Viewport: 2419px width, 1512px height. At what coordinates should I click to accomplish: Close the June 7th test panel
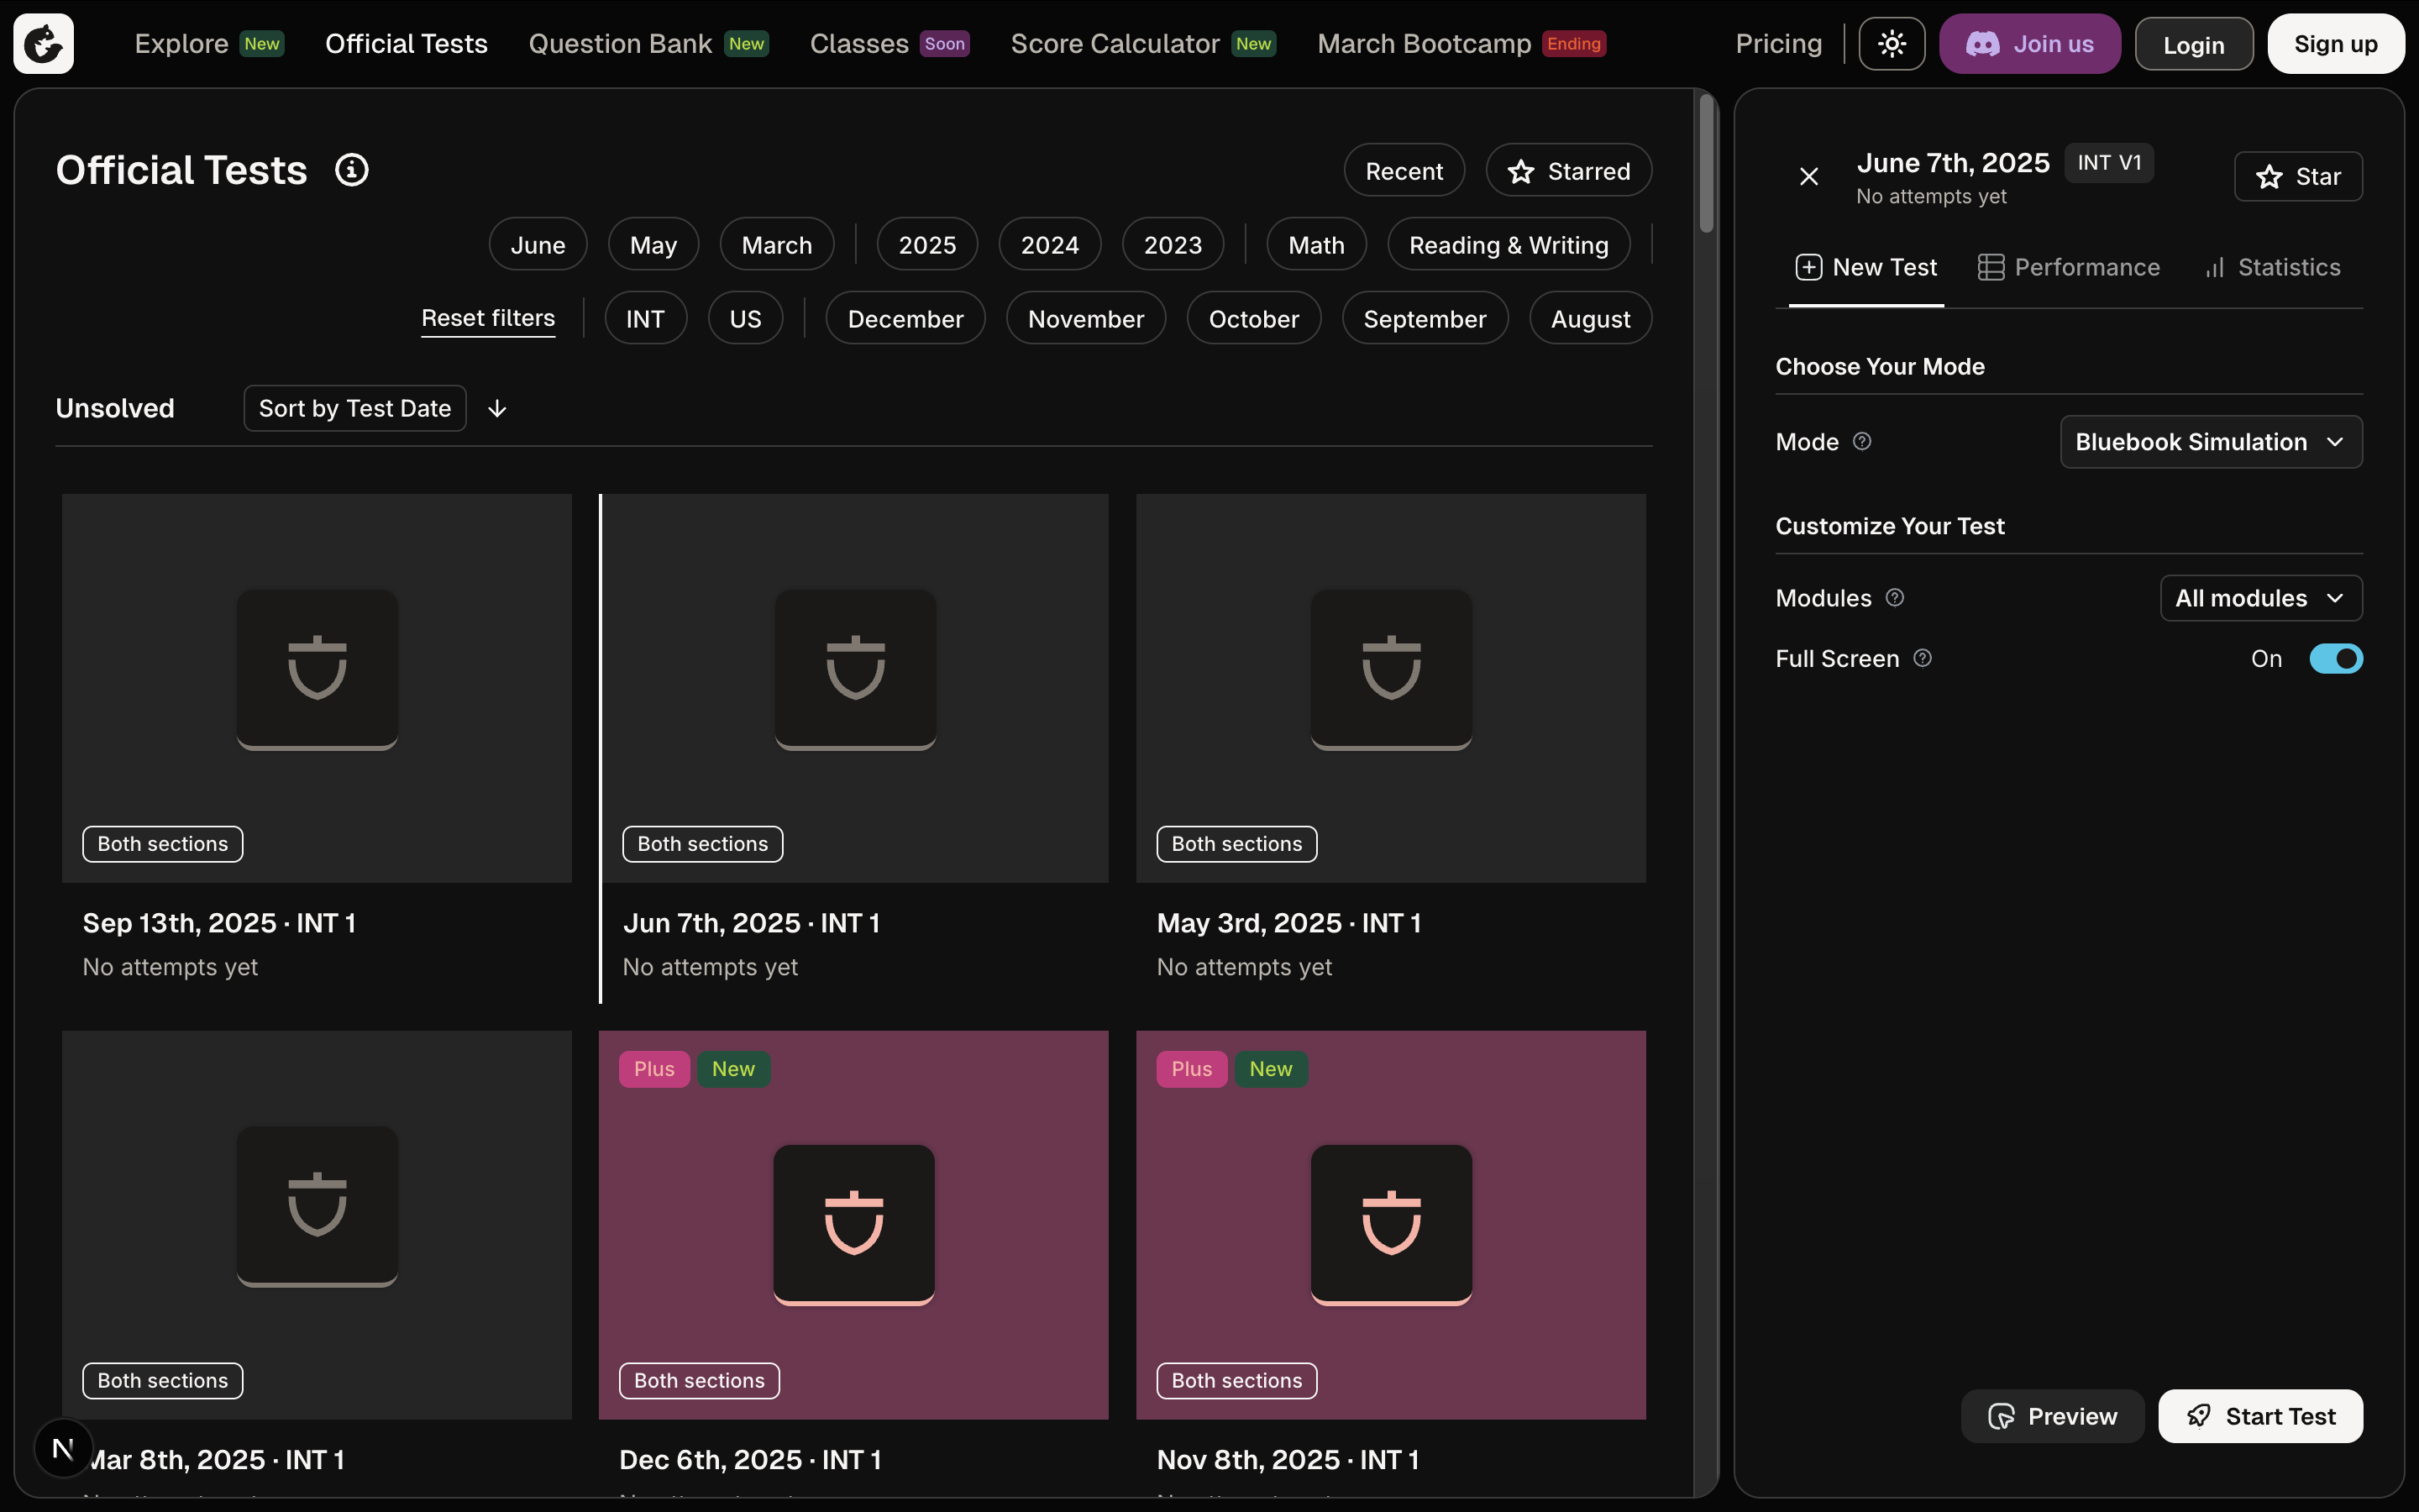(x=1808, y=177)
